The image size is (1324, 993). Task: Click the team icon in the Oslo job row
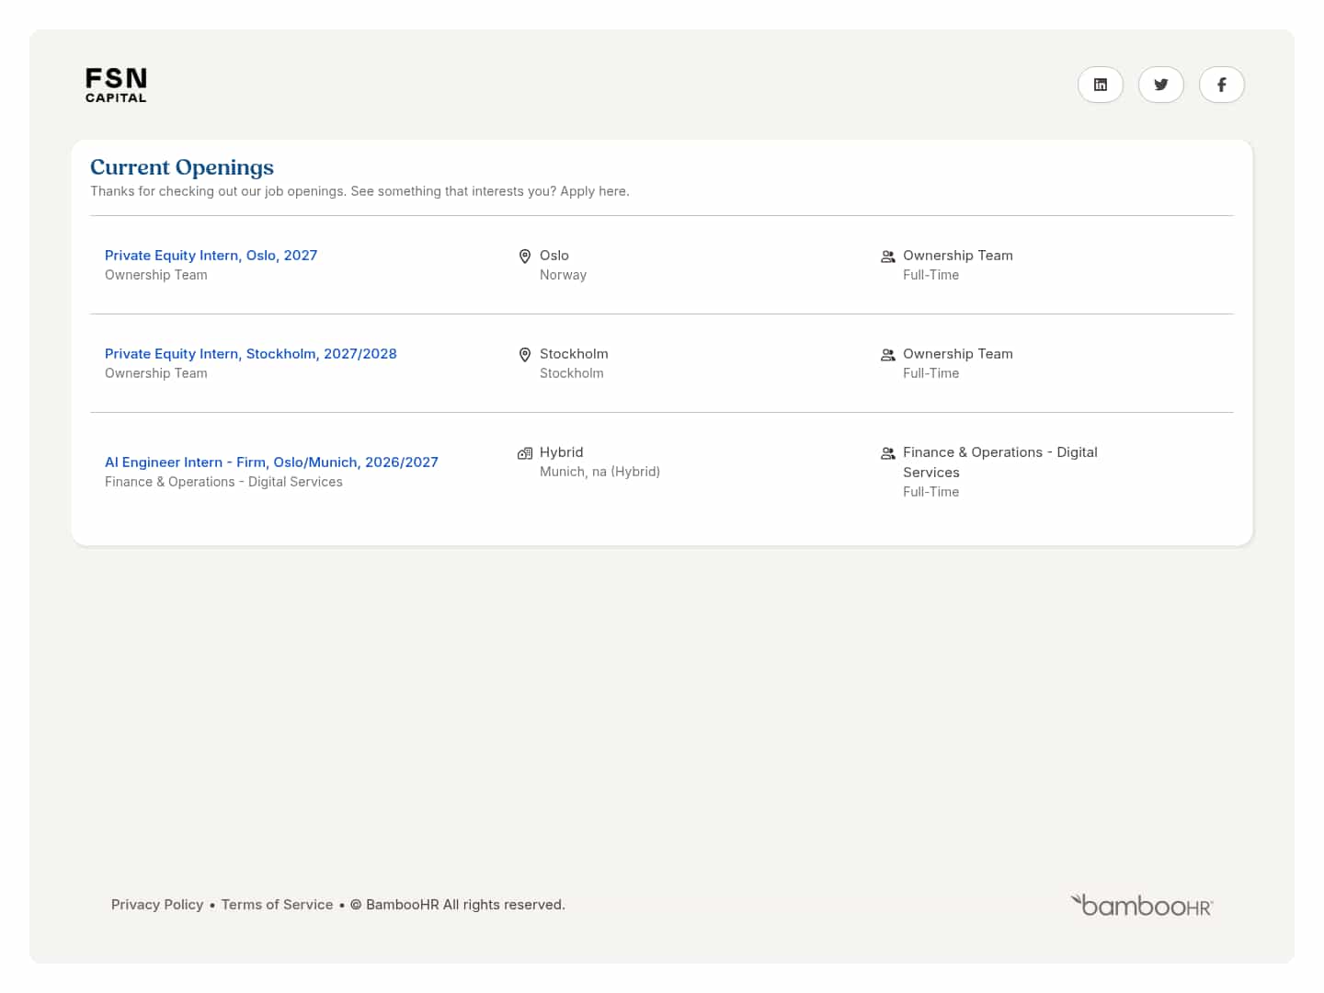coord(888,257)
